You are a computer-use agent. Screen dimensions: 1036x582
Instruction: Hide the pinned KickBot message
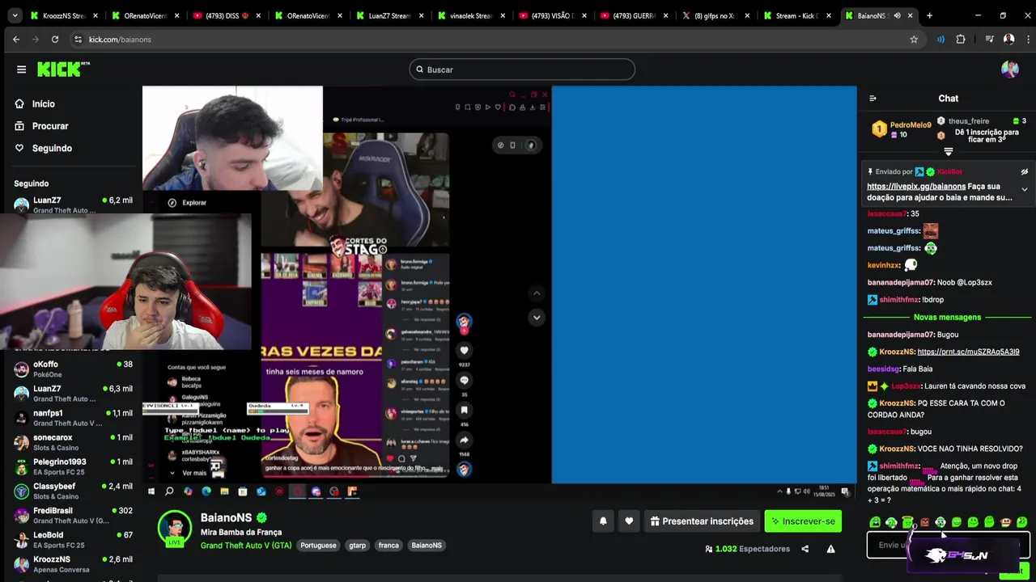[1024, 172]
